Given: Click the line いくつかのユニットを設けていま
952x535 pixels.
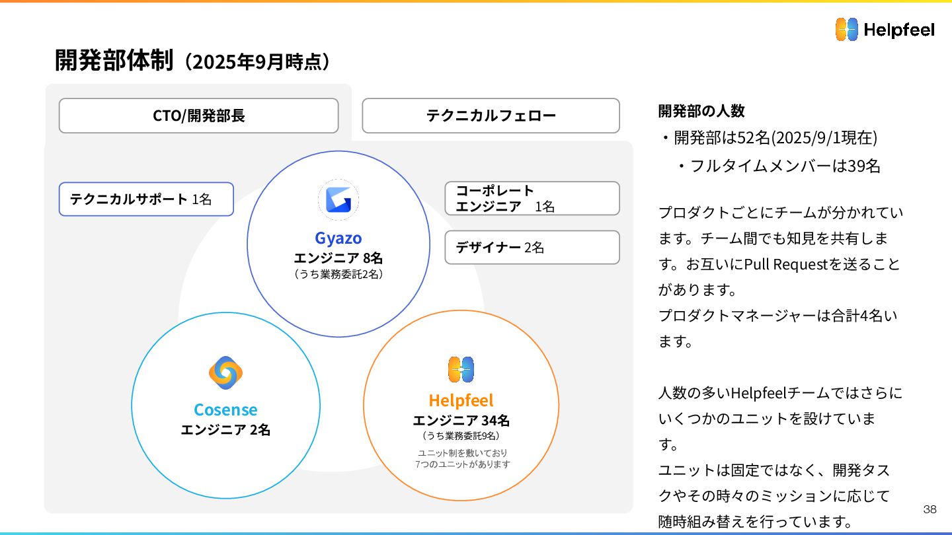Looking at the screenshot, I should pos(767,419).
